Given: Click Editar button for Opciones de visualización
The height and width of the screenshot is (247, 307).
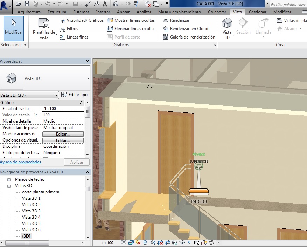Looking at the screenshot, I should 63,140.
